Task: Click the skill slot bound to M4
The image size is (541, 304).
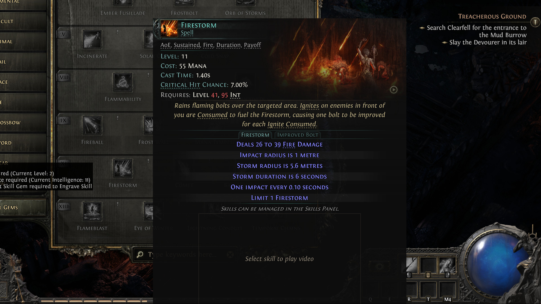Action: click(447, 290)
